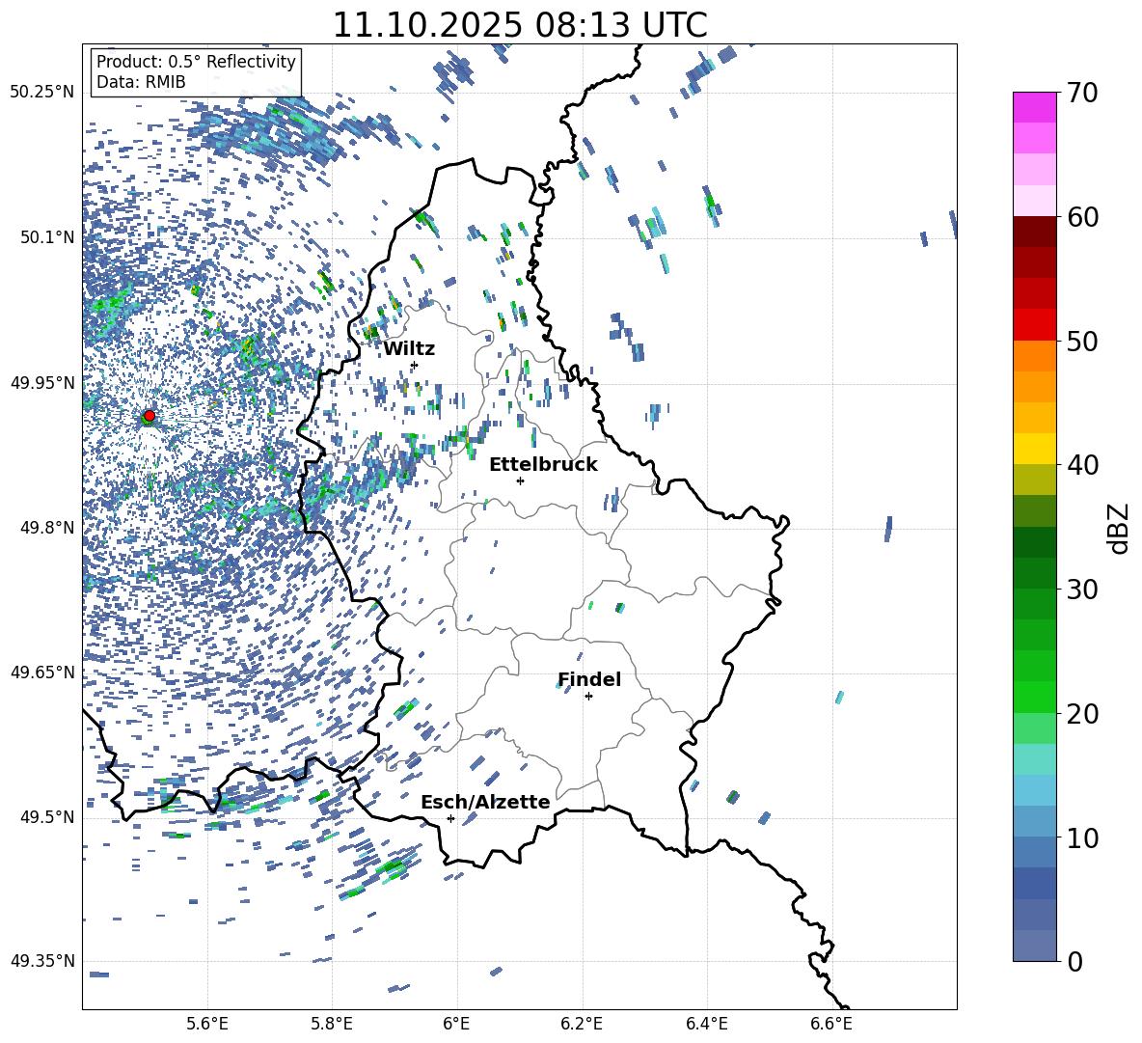Pick the dark green colorbar swatch just above 30
The height and width of the screenshot is (1043, 1142).
point(1035,573)
